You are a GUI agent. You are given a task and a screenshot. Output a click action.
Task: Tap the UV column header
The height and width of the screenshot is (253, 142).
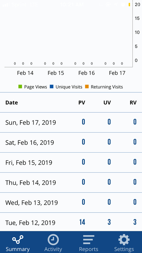click(107, 103)
